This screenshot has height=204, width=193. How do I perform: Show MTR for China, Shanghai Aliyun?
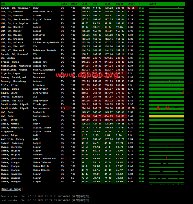[141, 182]
